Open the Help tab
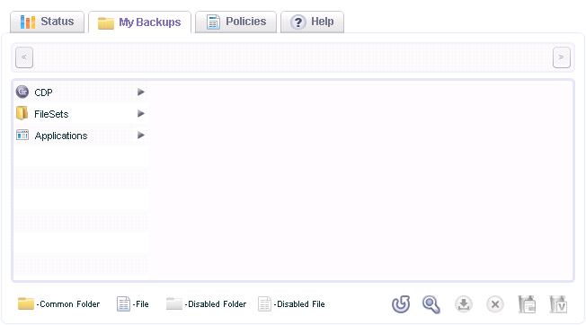This screenshot has width=586, height=325. click(x=312, y=22)
